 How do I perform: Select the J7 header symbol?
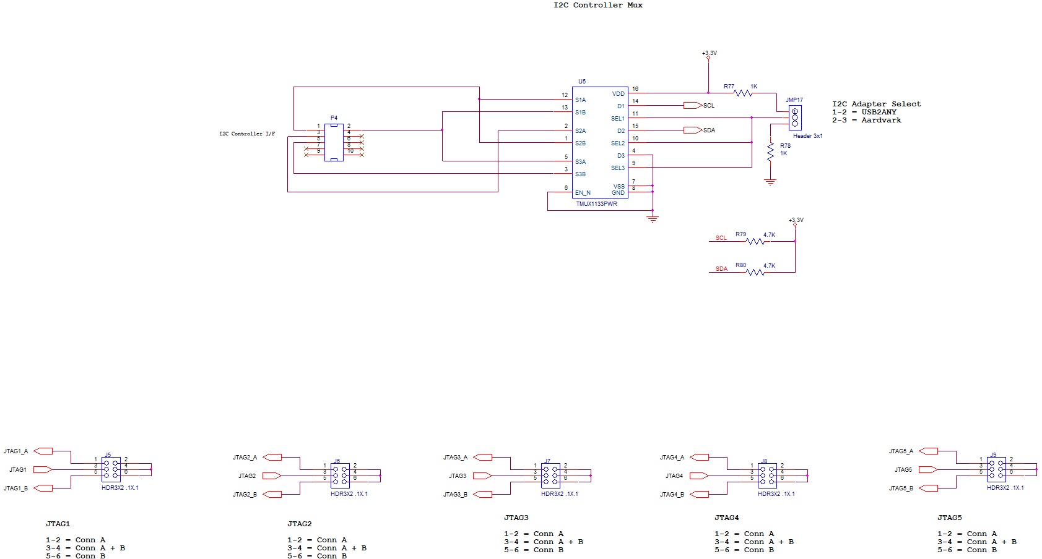550,476
